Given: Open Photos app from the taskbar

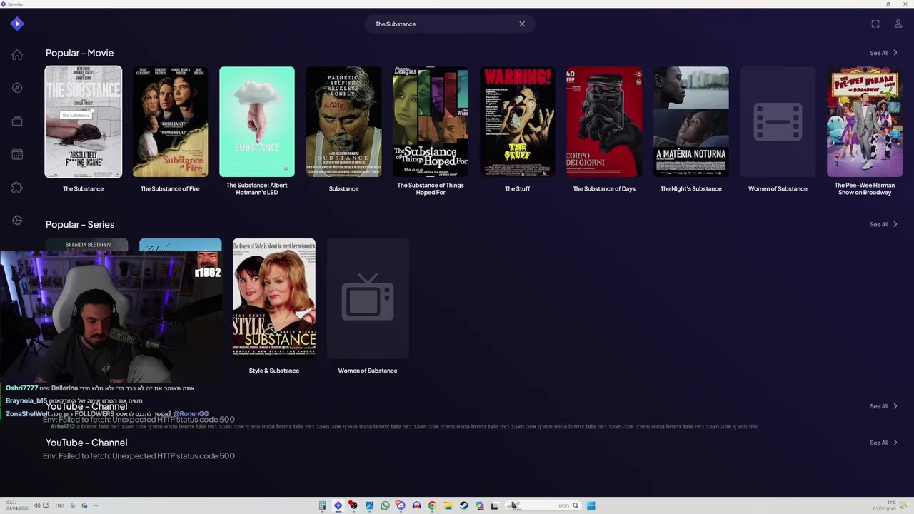Looking at the screenshot, I should [369, 505].
